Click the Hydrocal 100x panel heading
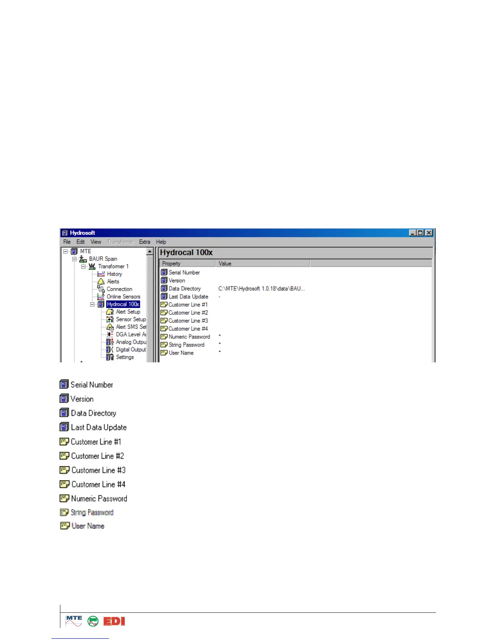Image resolution: width=496 pixels, height=642 pixels. [x=186, y=253]
